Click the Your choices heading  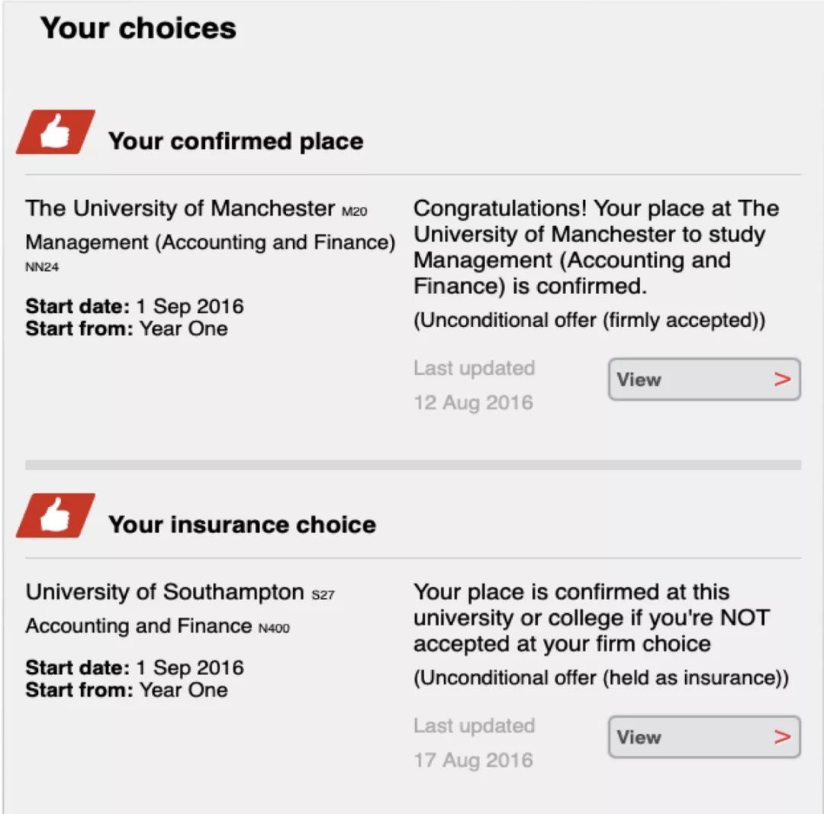[138, 27]
